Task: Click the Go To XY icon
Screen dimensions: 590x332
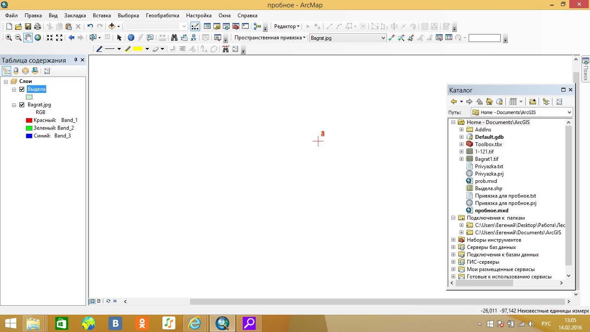Action: 194,38
